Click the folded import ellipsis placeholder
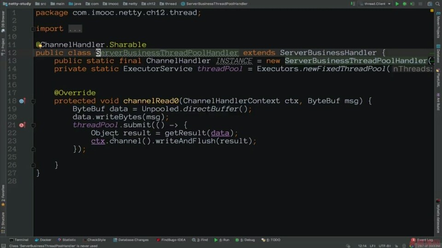Image resolution: width=442 pixels, height=248 pixels. pyautogui.click(x=75, y=28)
